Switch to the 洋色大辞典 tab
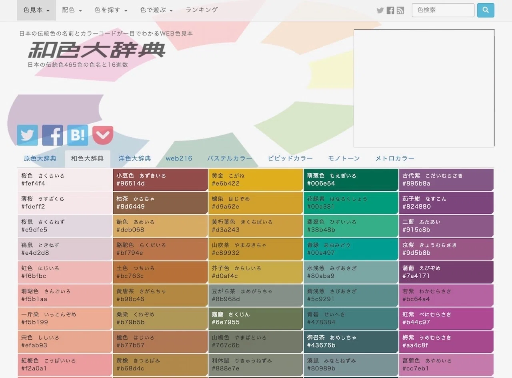Screen dimensions: 512x378 point(135,158)
